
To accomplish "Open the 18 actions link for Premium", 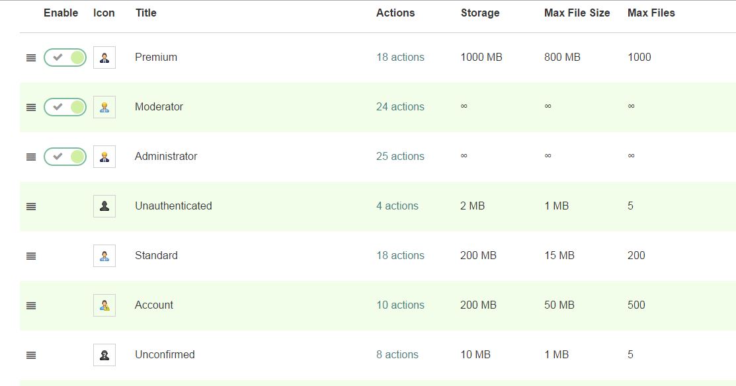I will click(x=400, y=58).
